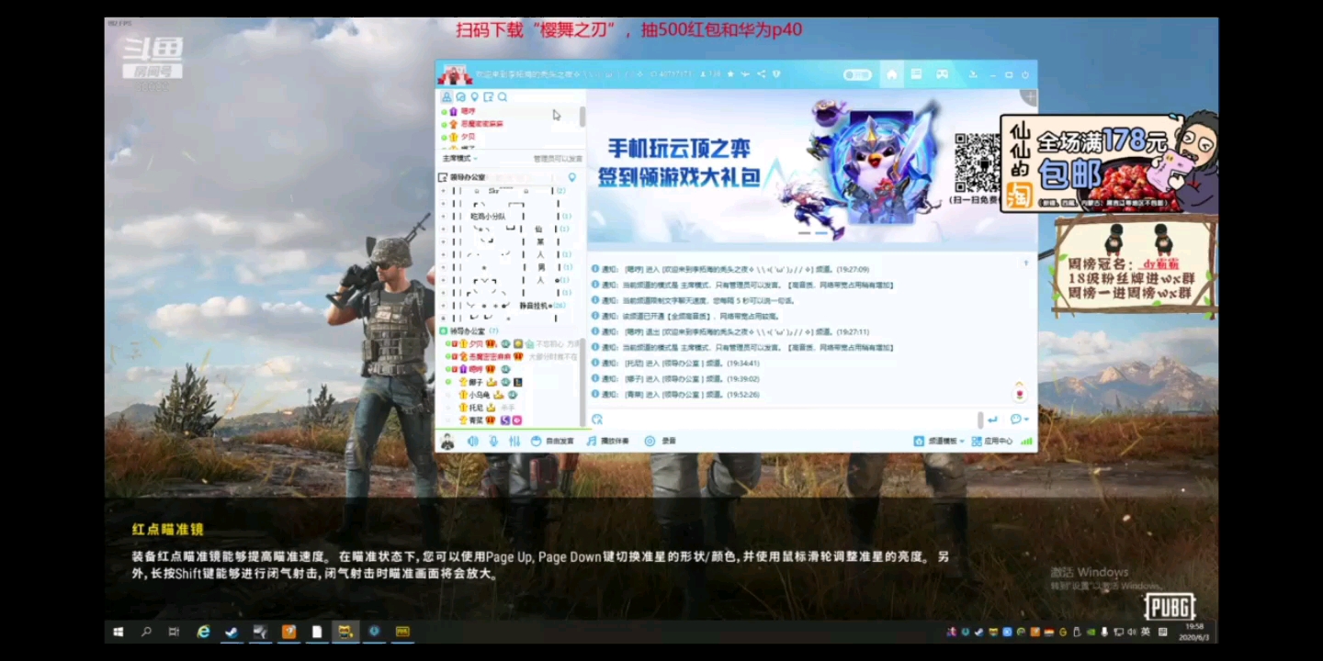The image size is (1323, 661).
Task: Open the Windows Start button
Action: [119, 632]
